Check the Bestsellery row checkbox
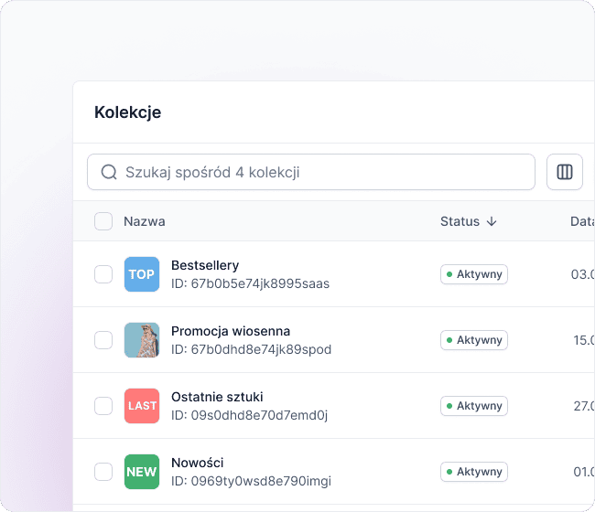The width and height of the screenshot is (595, 512). point(103,274)
